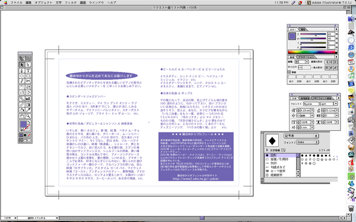Open the stroke width dropdown
356x222 pixels.
point(307,62)
